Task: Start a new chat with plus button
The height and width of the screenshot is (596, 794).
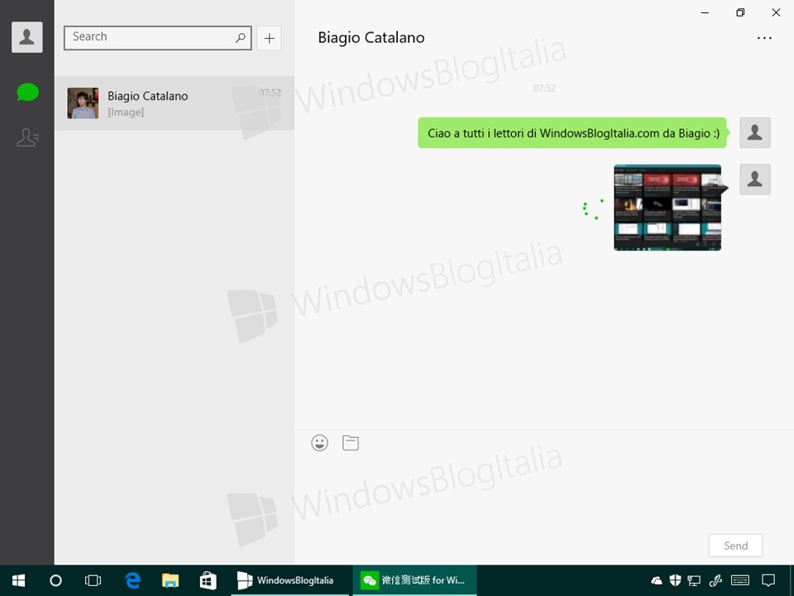Action: click(269, 38)
